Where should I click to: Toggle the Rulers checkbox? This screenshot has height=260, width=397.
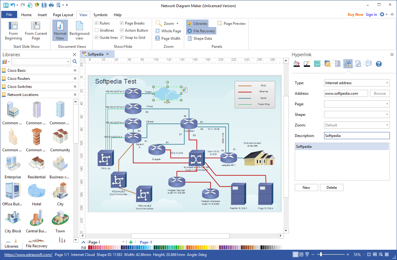[x=97, y=23]
